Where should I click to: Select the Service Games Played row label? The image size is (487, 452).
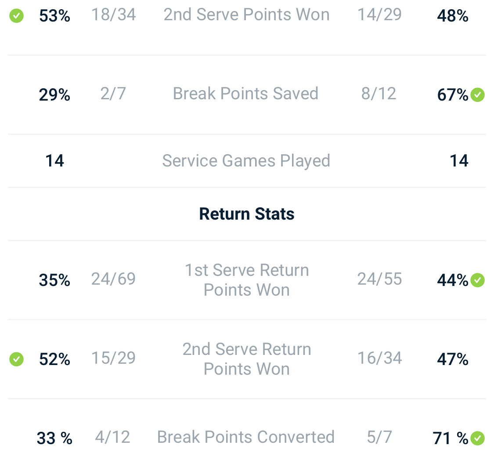pyautogui.click(x=246, y=161)
